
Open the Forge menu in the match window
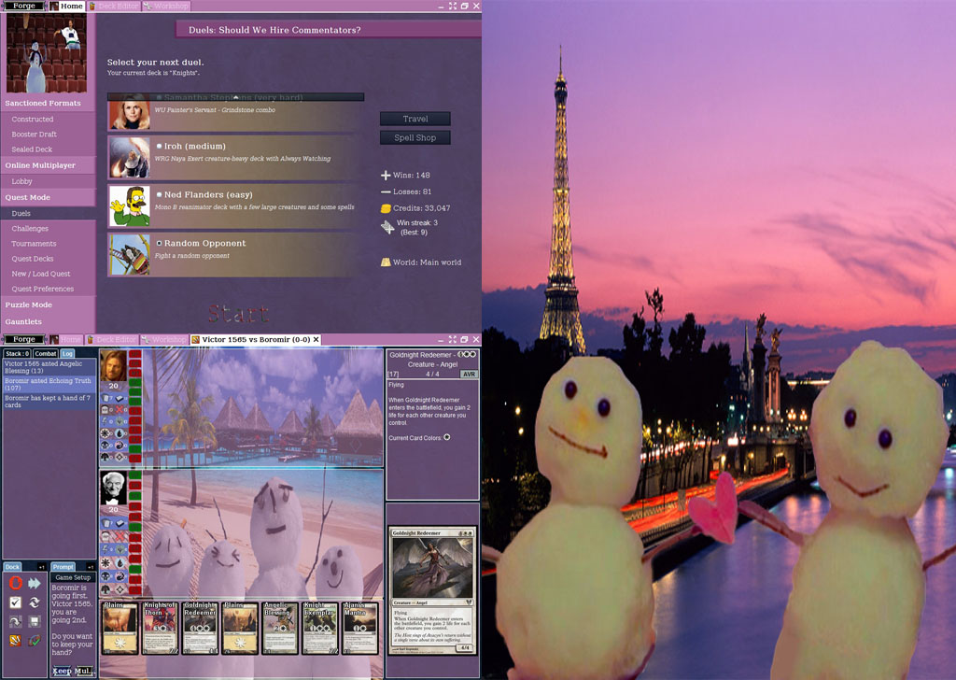pyautogui.click(x=23, y=339)
